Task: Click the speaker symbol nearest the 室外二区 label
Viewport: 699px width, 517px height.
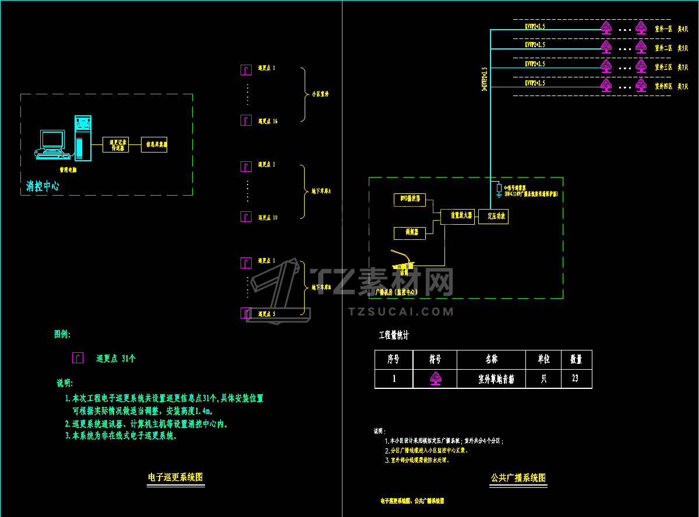Action: coord(641,47)
